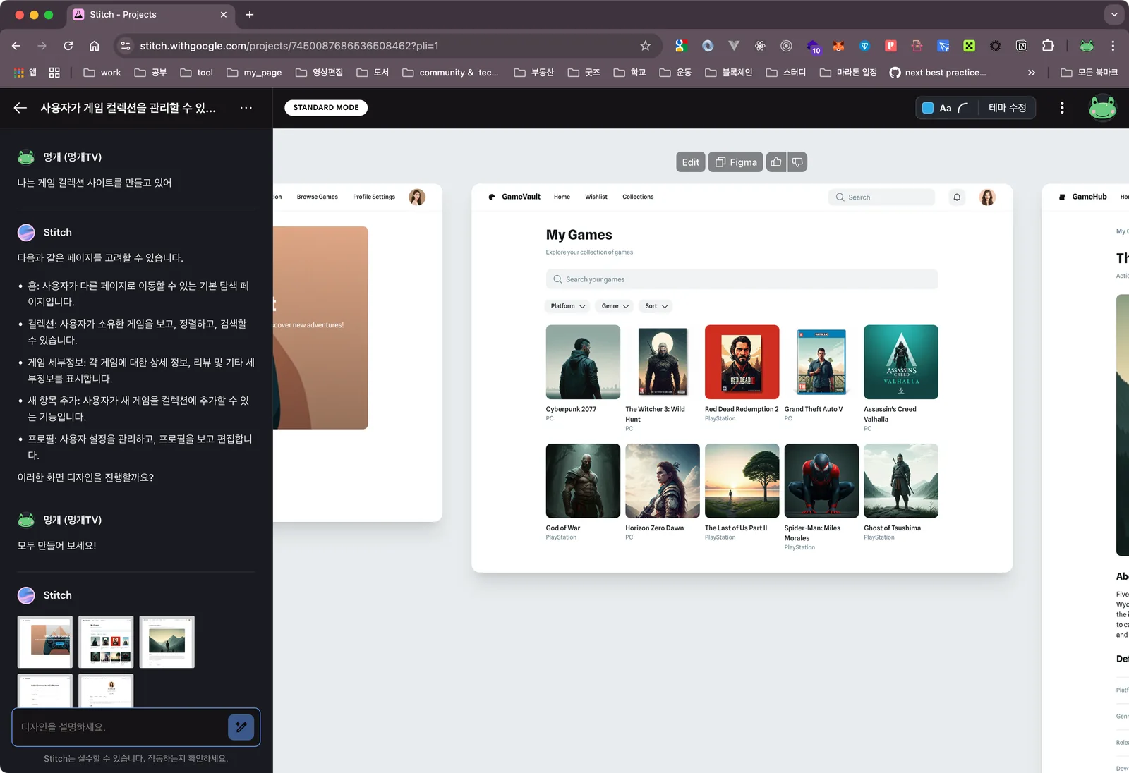Go to the browser home page
Image resolution: width=1129 pixels, height=773 pixels.
(94, 46)
